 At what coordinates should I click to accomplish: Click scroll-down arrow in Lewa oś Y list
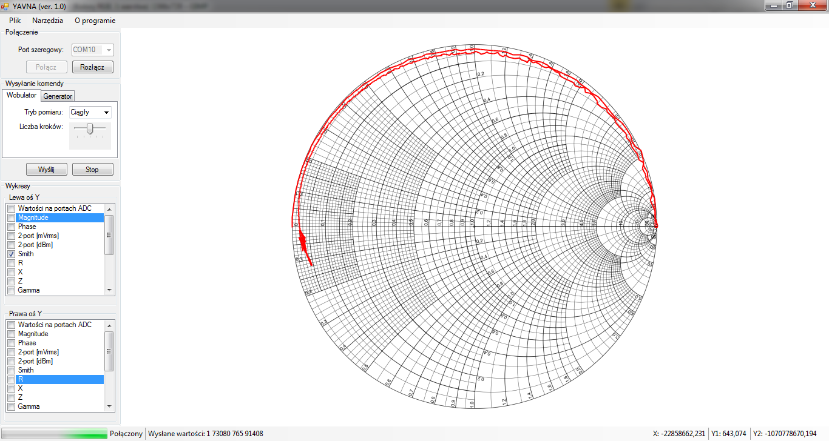109,290
